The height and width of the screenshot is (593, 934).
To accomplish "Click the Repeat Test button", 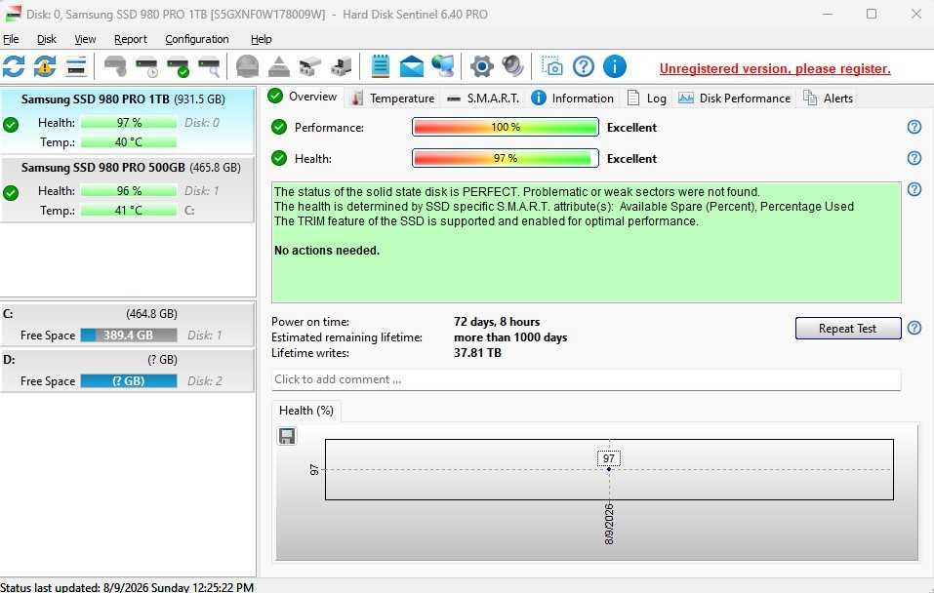I will (848, 328).
